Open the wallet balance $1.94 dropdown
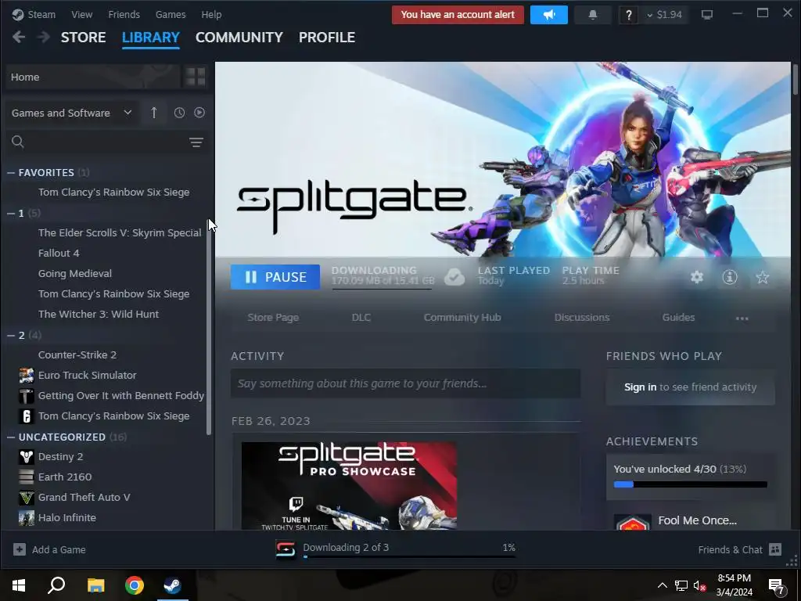 (x=665, y=15)
